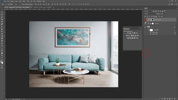This screenshot has height=100, width=178.
Task: Open Auto-Select Layer dropdown in options bar
Action: [x=17, y=4]
